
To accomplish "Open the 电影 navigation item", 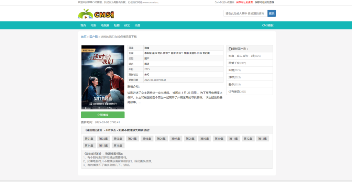I will (93, 25).
